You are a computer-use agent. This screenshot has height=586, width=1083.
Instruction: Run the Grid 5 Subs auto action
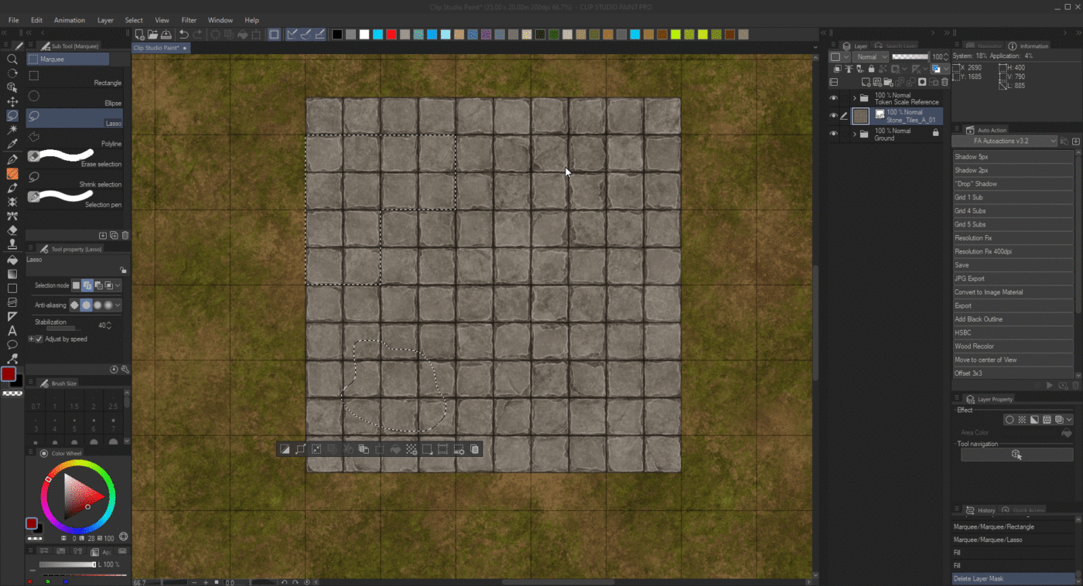(1013, 224)
